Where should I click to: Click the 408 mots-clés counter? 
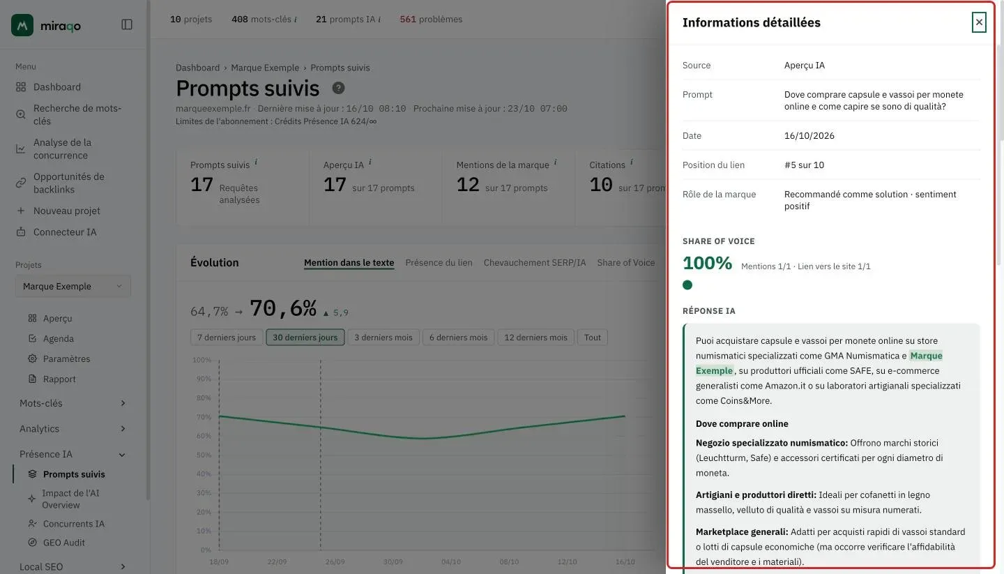pyautogui.click(x=264, y=19)
